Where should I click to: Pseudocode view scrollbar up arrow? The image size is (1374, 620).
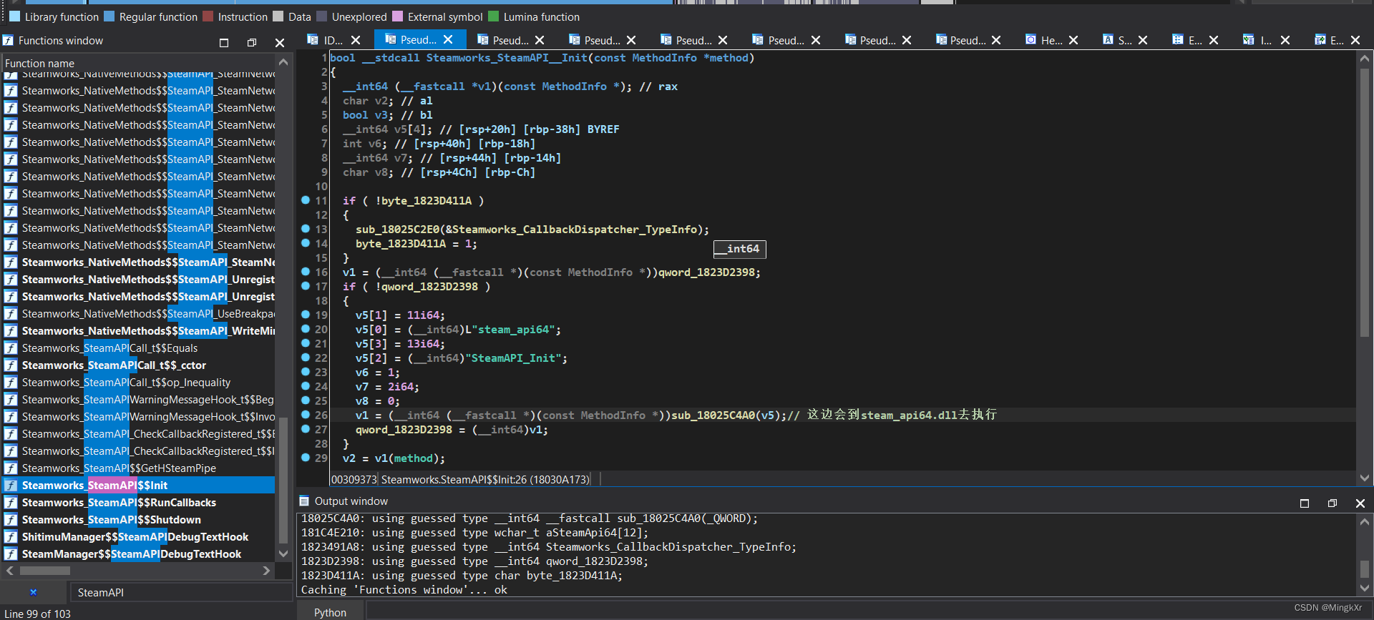(x=1365, y=58)
